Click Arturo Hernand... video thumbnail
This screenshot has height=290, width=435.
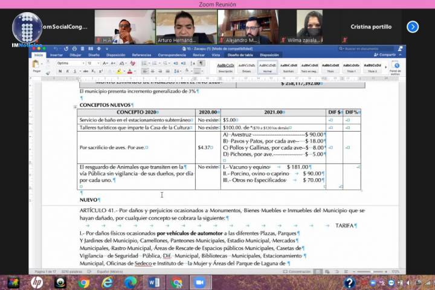pyautogui.click(x=187, y=27)
